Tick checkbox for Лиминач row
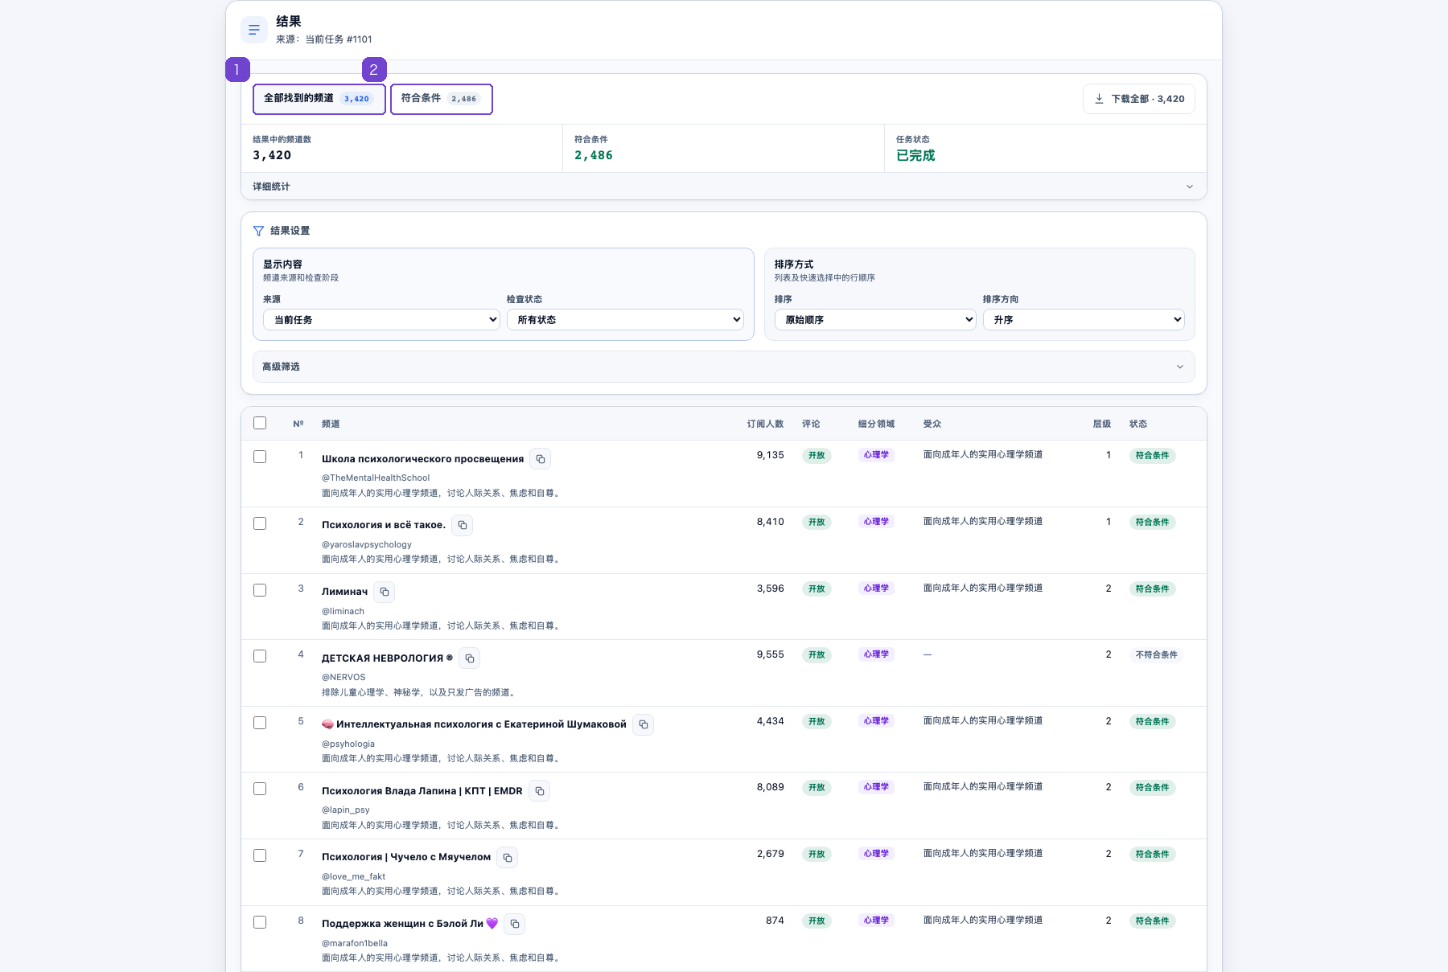Screen dimensions: 1448x972 click(260, 590)
